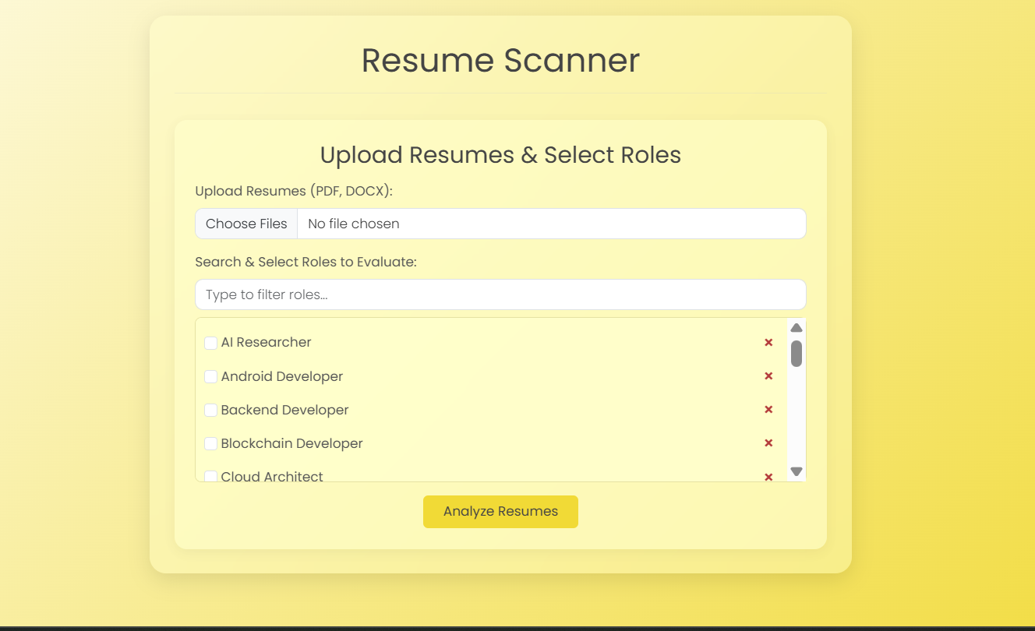Check the AI Researcher checkbox

pyautogui.click(x=210, y=342)
